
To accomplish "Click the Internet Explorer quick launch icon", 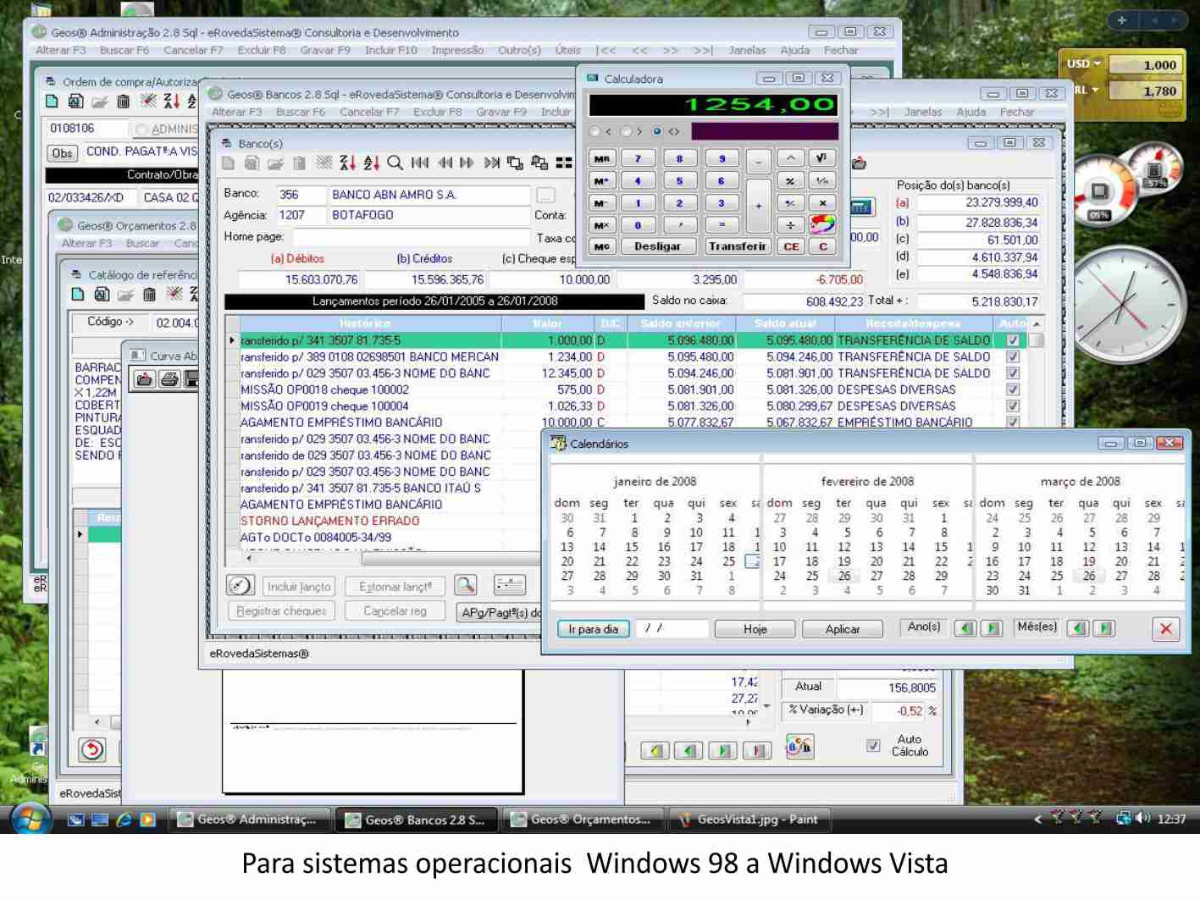I will pos(124,819).
